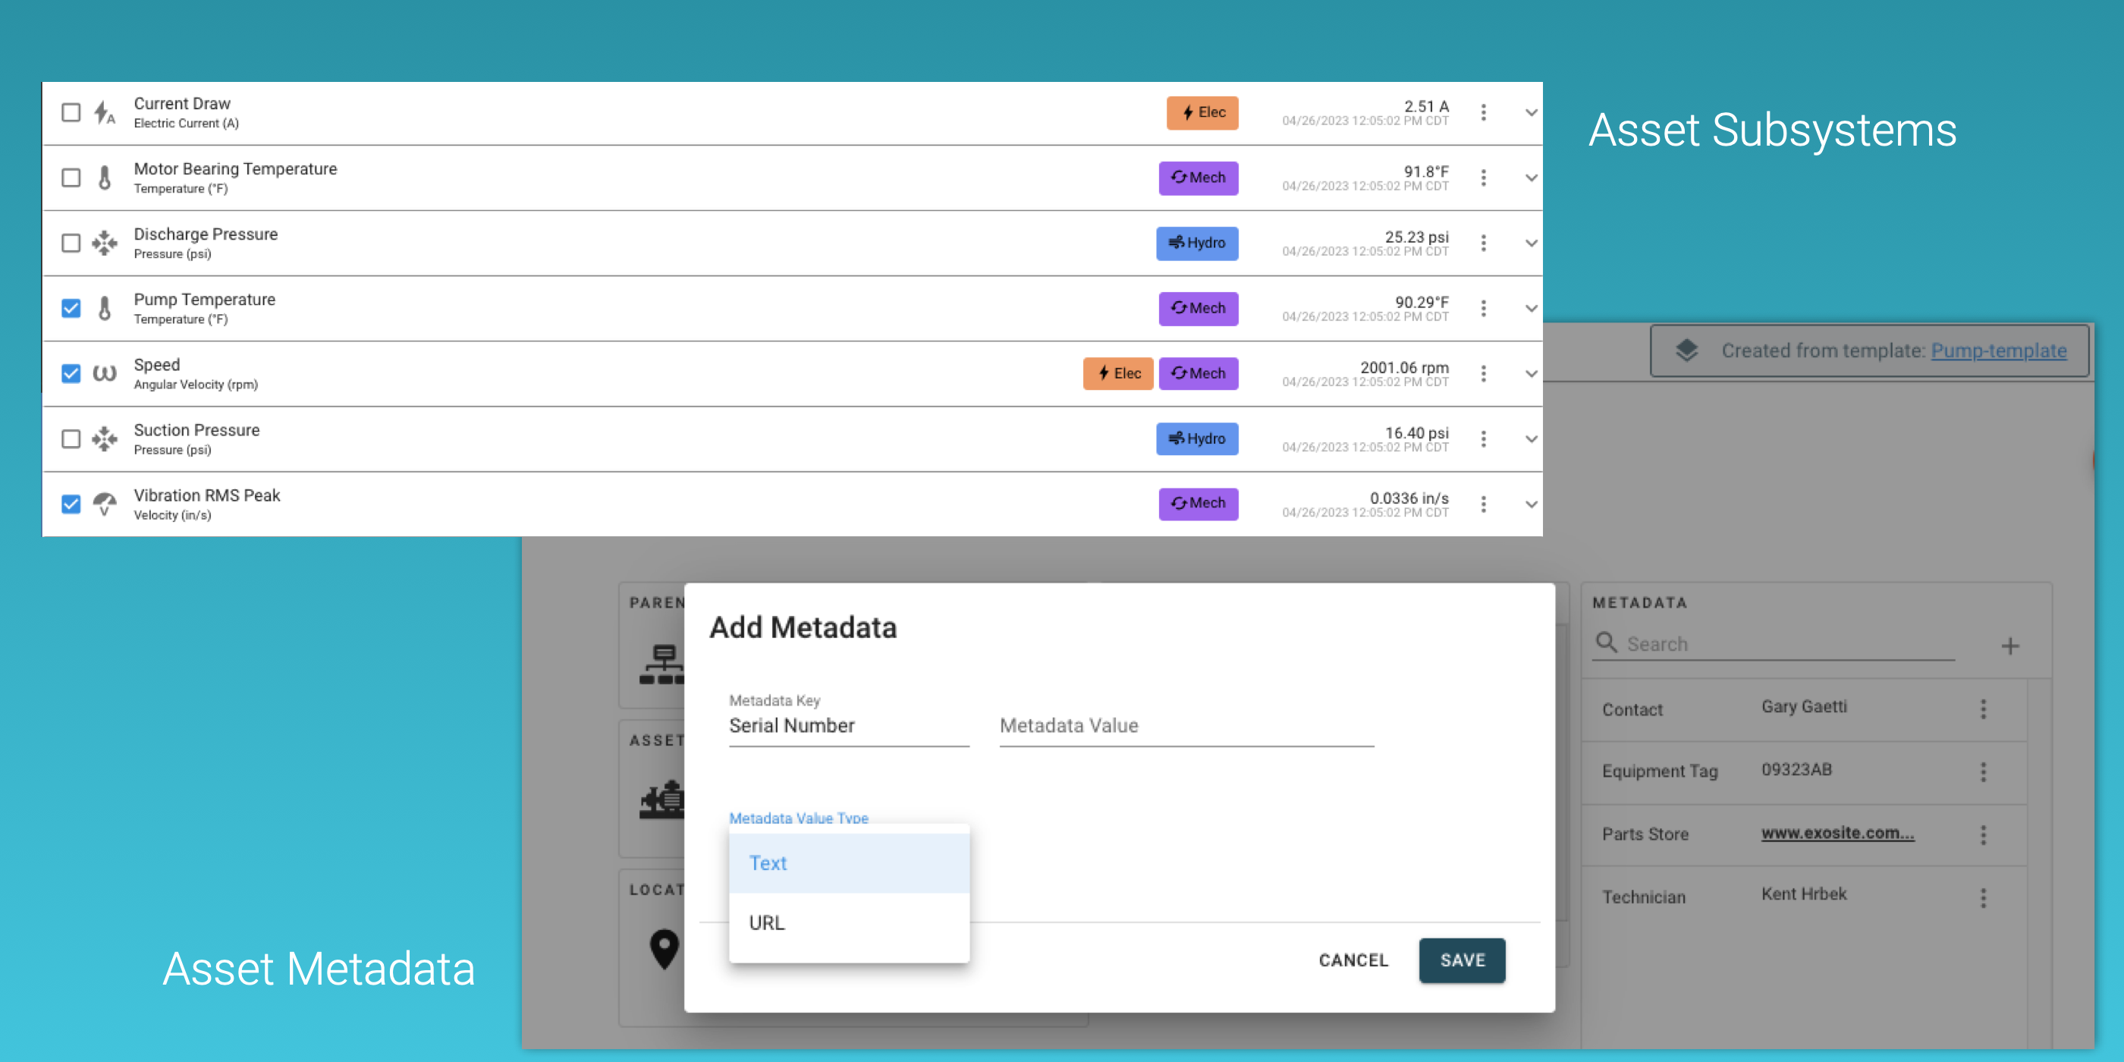Open three-dot menu for Technician metadata row
The height and width of the screenshot is (1062, 2124).
(1983, 897)
